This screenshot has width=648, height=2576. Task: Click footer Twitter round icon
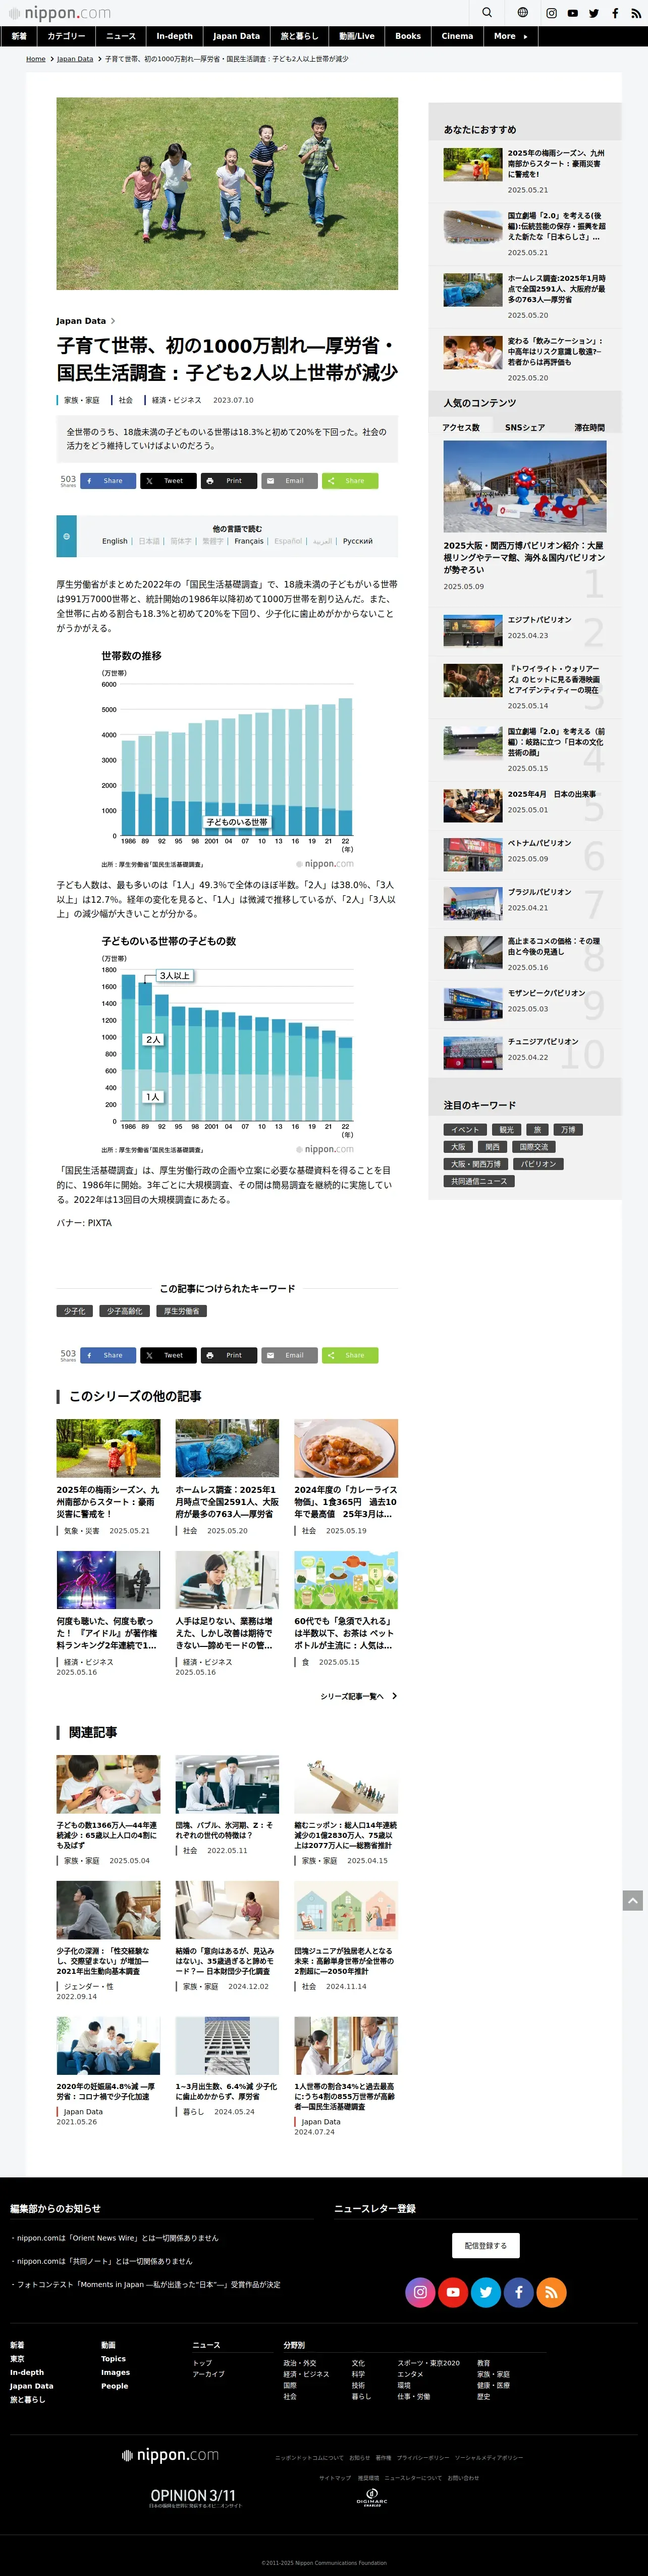(486, 2292)
